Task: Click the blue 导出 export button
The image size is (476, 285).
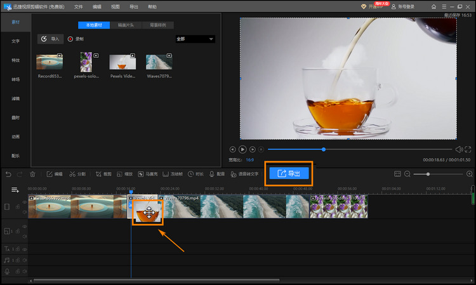Action: 289,173
